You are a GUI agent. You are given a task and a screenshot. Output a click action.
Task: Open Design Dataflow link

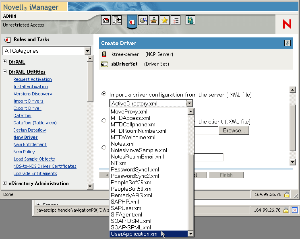(x=30, y=130)
